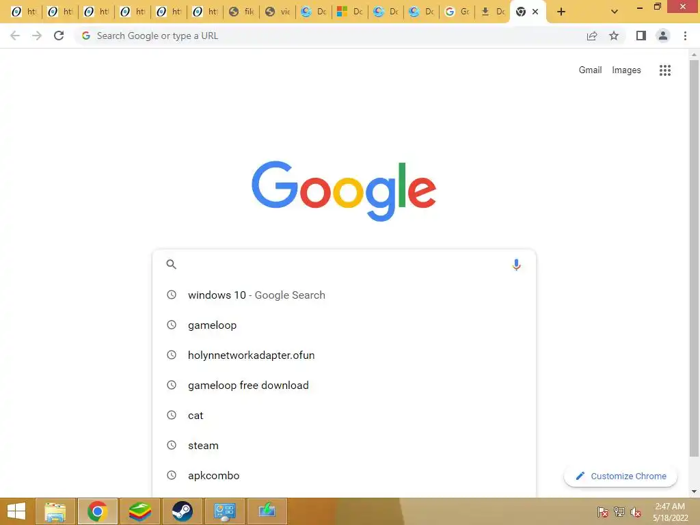This screenshot has width=700, height=525.
Task: Open the Chrome profile avatar menu
Action: pyautogui.click(x=663, y=36)
